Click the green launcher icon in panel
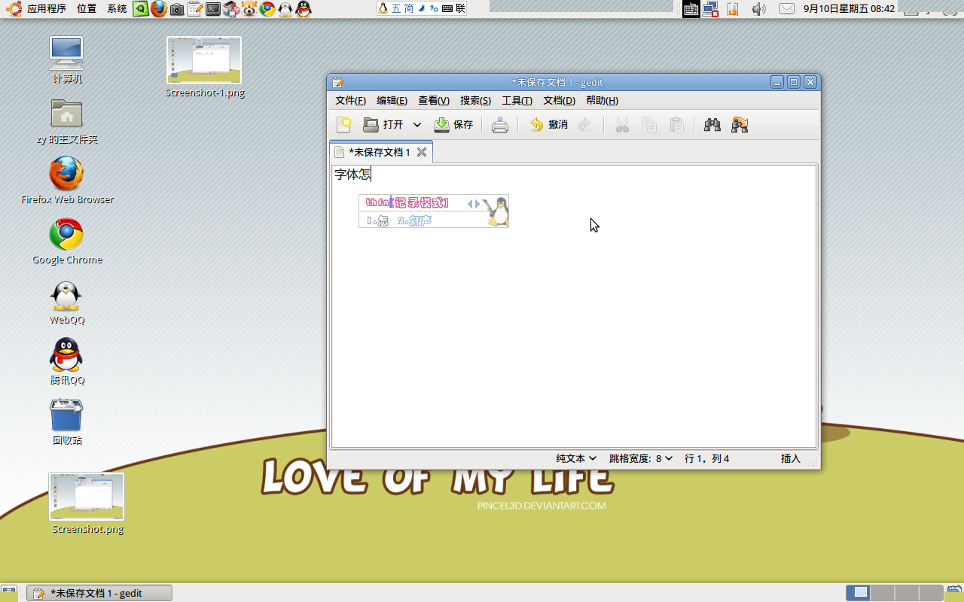 [141, 9]
